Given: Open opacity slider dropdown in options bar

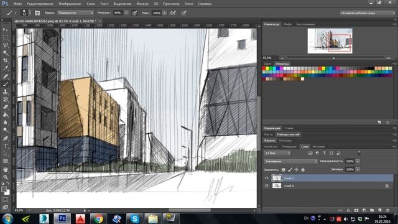Looking at the screenshot, I should coord(126,12).
